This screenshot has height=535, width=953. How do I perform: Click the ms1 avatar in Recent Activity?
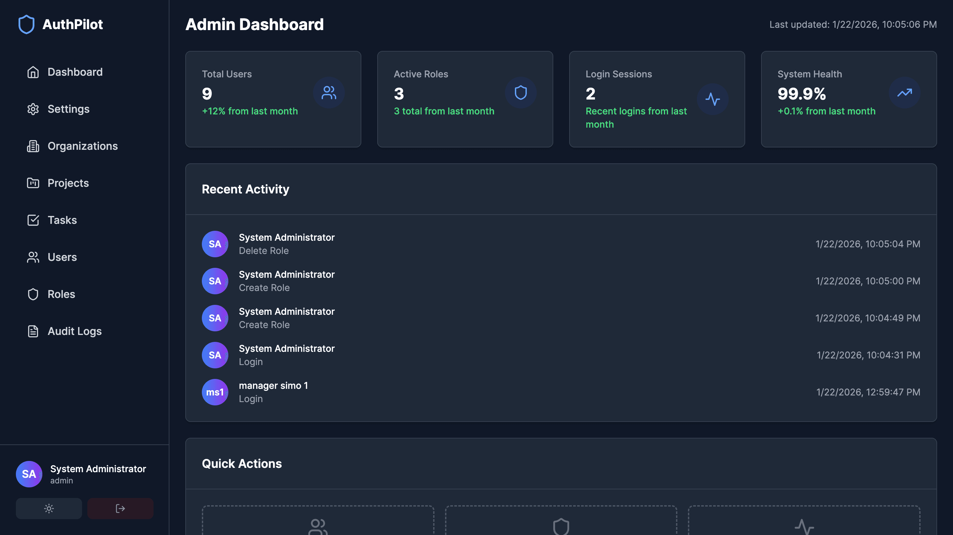pos(214,392)
